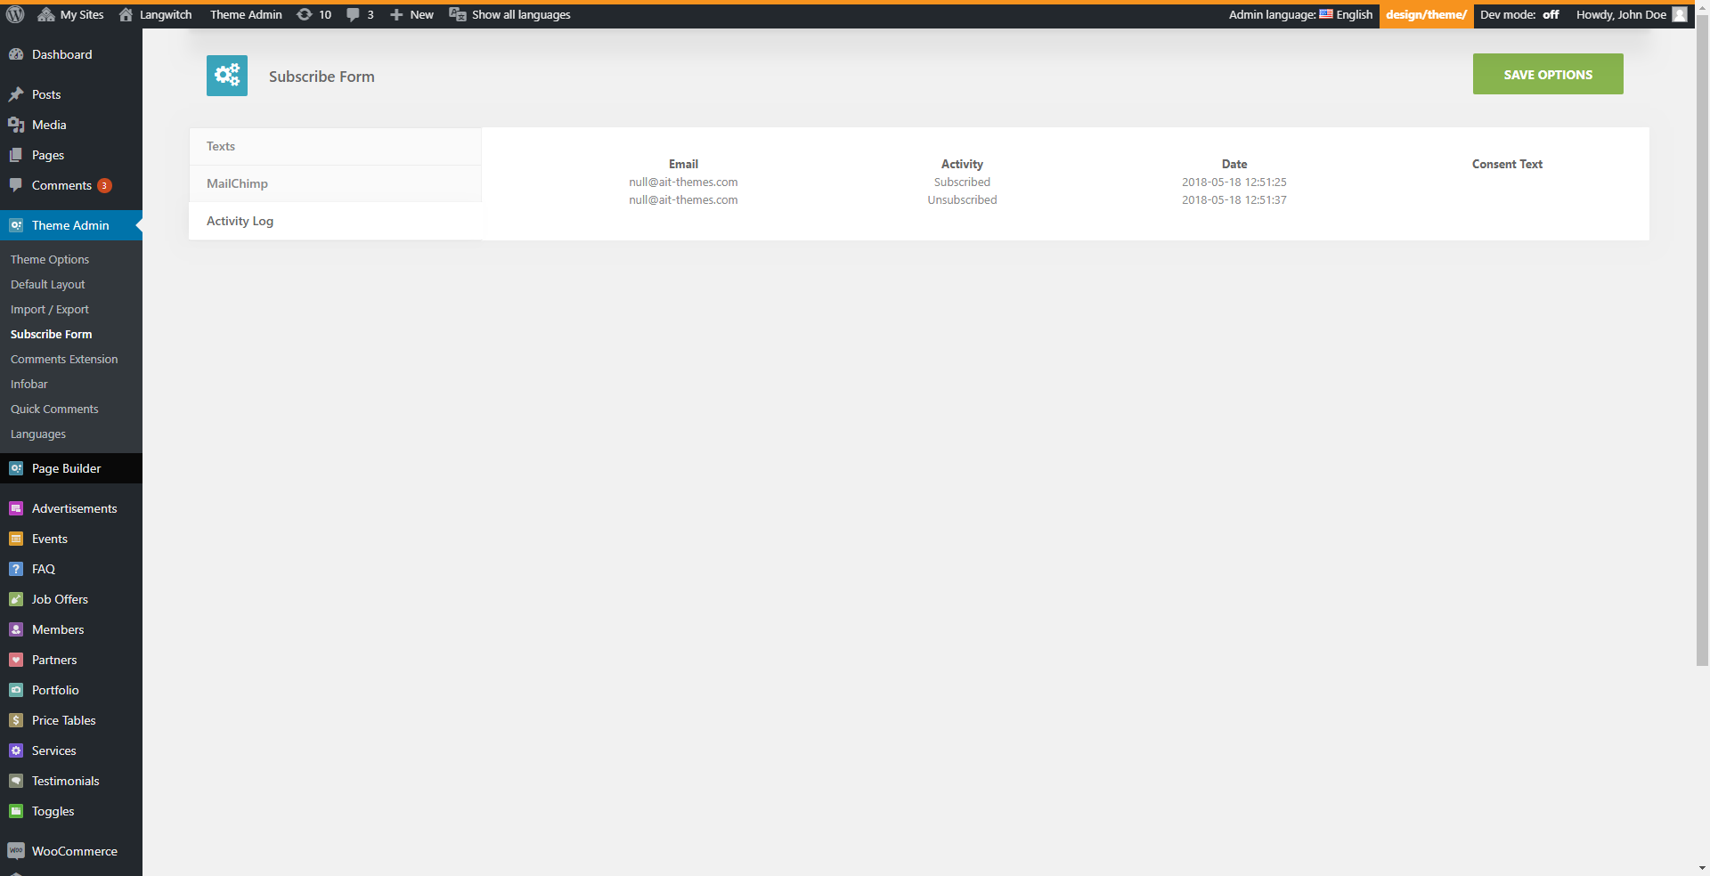The width and height of the screenshot is (1710, 876).
Task: Click the Pages document icon
Action: tap(16, 155)
